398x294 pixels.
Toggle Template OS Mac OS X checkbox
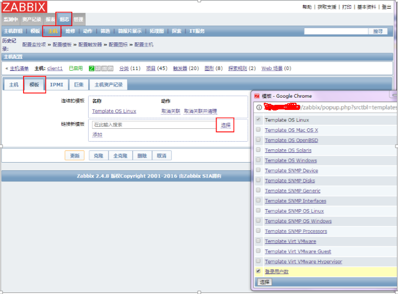click(x=258, y=129)
